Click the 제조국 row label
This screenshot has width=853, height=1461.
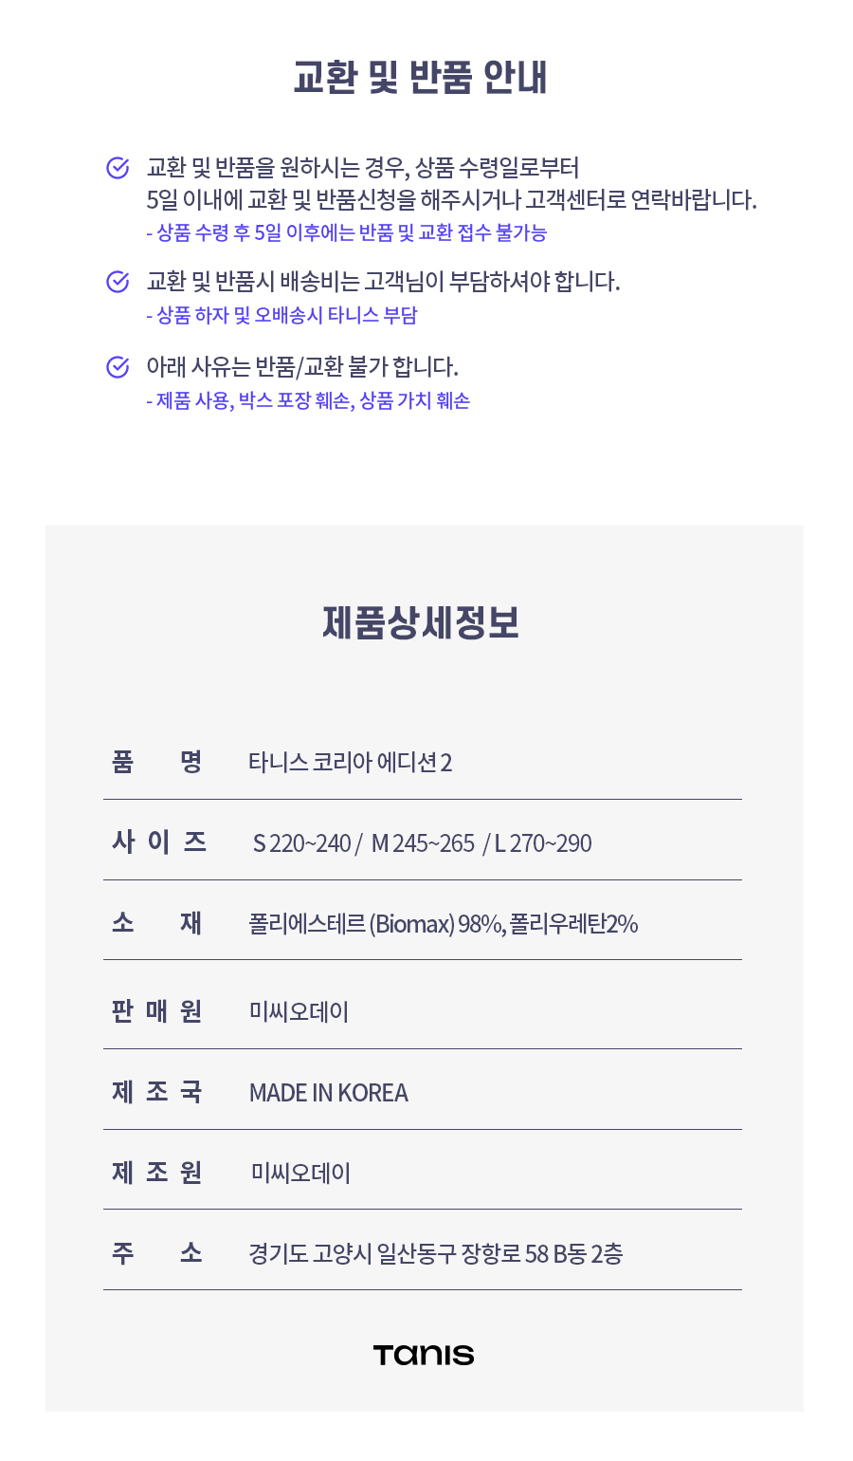tap(156, 1092)
